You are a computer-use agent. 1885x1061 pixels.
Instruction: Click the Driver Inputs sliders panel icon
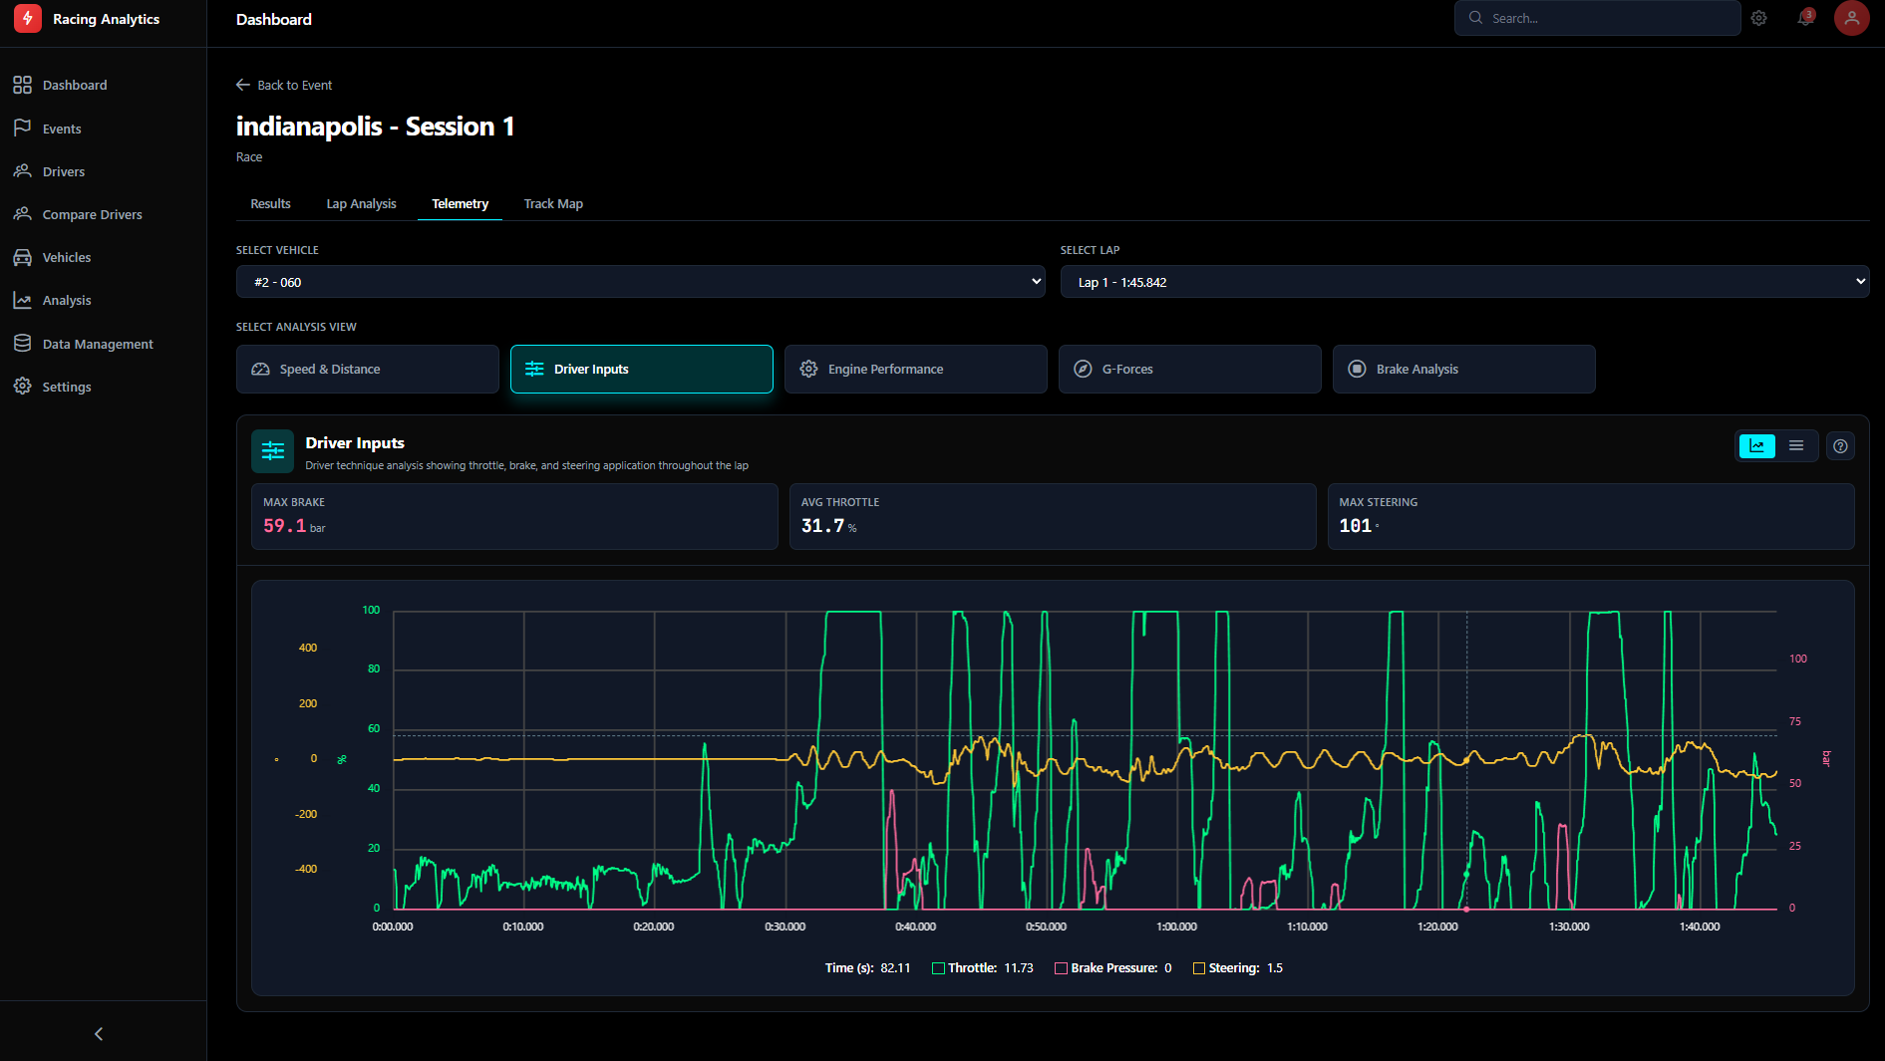coord(273,451)
